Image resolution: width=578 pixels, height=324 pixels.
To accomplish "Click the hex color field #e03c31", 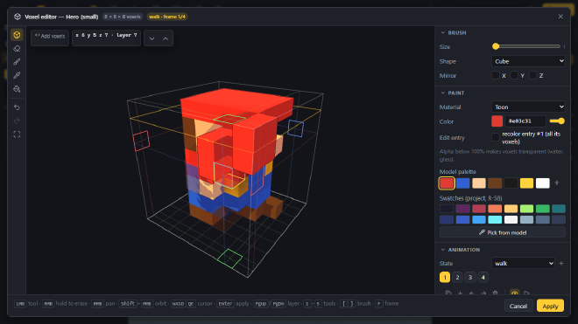I will coord(525,121).
